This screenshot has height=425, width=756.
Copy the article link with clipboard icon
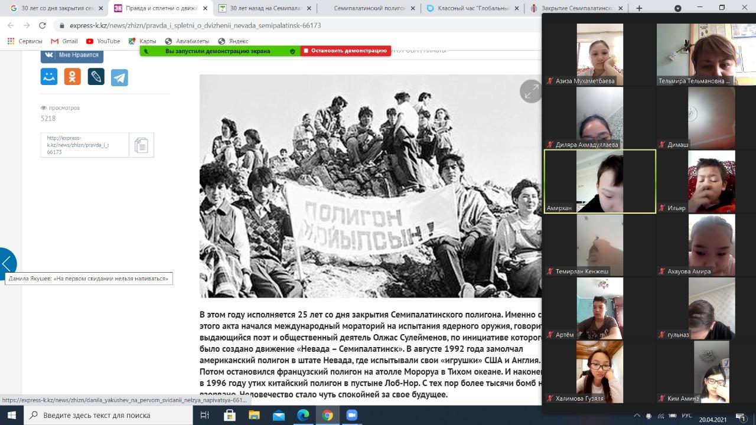141,145
